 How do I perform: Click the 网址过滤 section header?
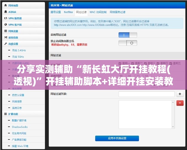pyautogui.click(x=118, y=55)
